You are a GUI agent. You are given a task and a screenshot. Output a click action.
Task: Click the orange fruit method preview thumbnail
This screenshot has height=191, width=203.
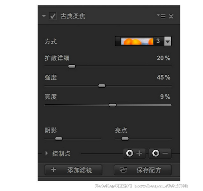(137, 41)
